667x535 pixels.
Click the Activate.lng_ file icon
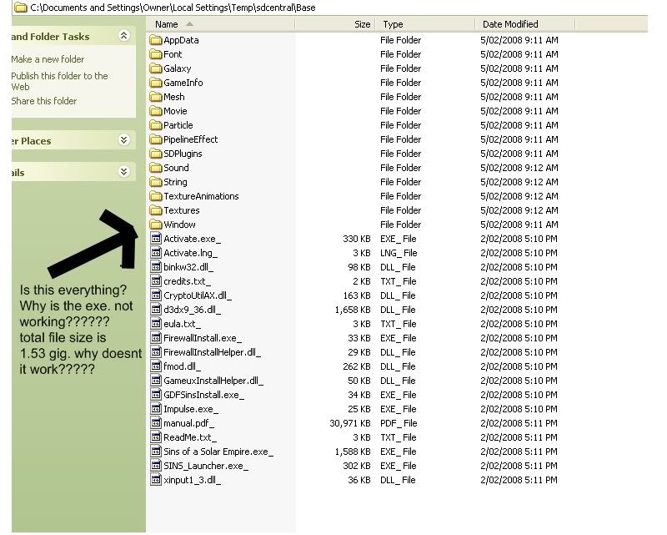pos(156,253)
